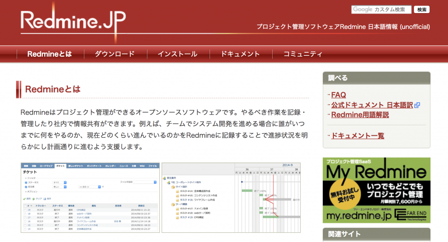Open the ドキュメント menu item

click(x=240, y=54)
